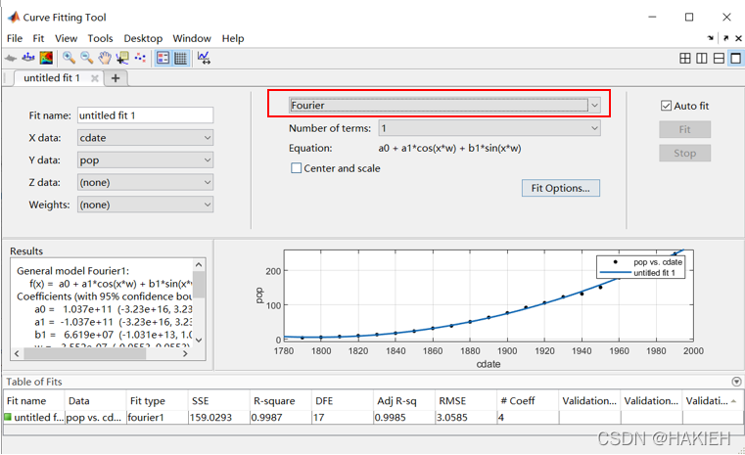Open the View menu
745x455 pixels.
tap(66, 38)
